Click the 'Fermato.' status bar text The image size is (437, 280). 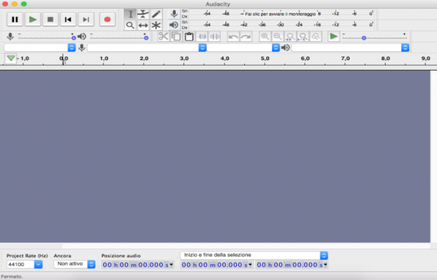11,276
